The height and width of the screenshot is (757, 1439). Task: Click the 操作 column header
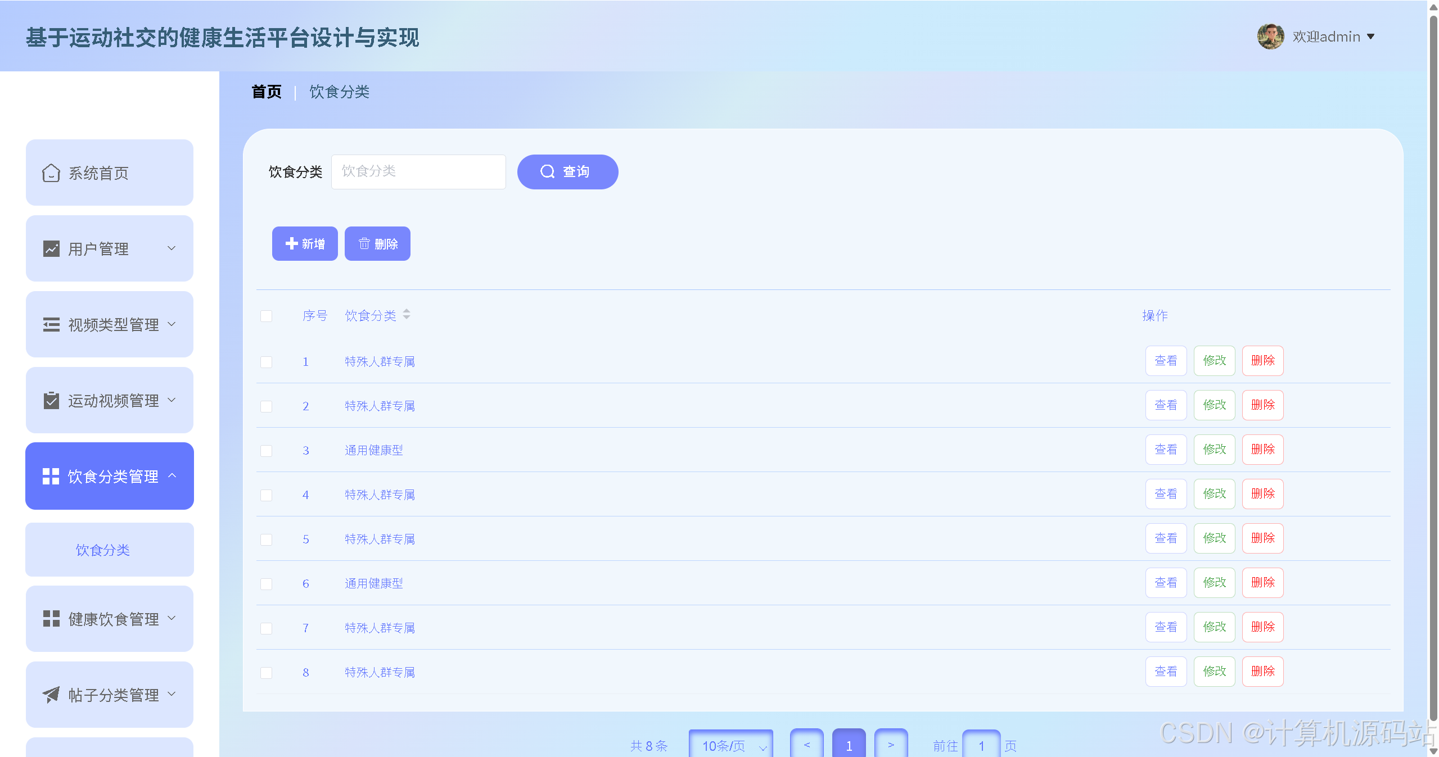click(1155, 315)
